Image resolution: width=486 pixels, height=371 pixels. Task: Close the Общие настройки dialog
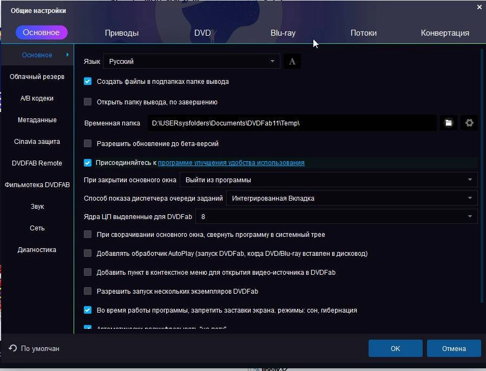[479, 7]
